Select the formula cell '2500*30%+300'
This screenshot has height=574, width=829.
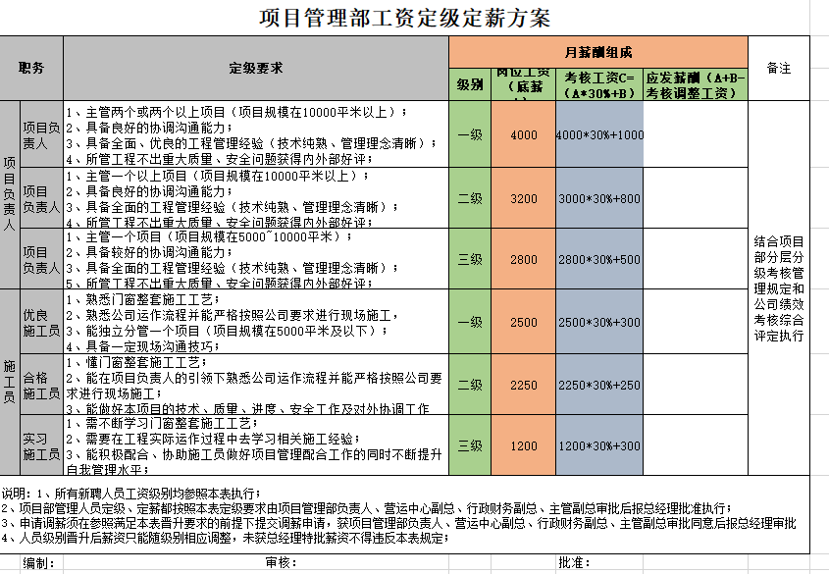pyautogui.click(x=599, y=322)
